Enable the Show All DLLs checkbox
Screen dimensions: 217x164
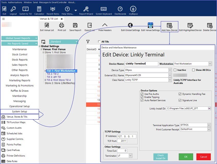coord(193,70)
